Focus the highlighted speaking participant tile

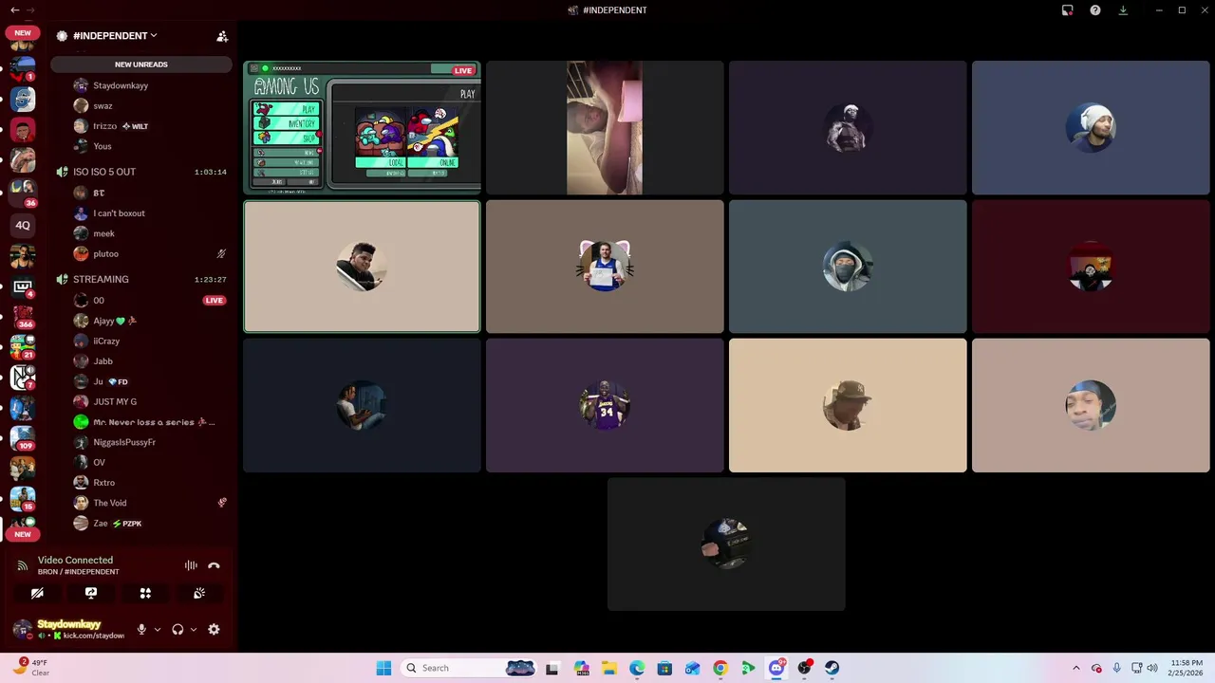(362, 267)
